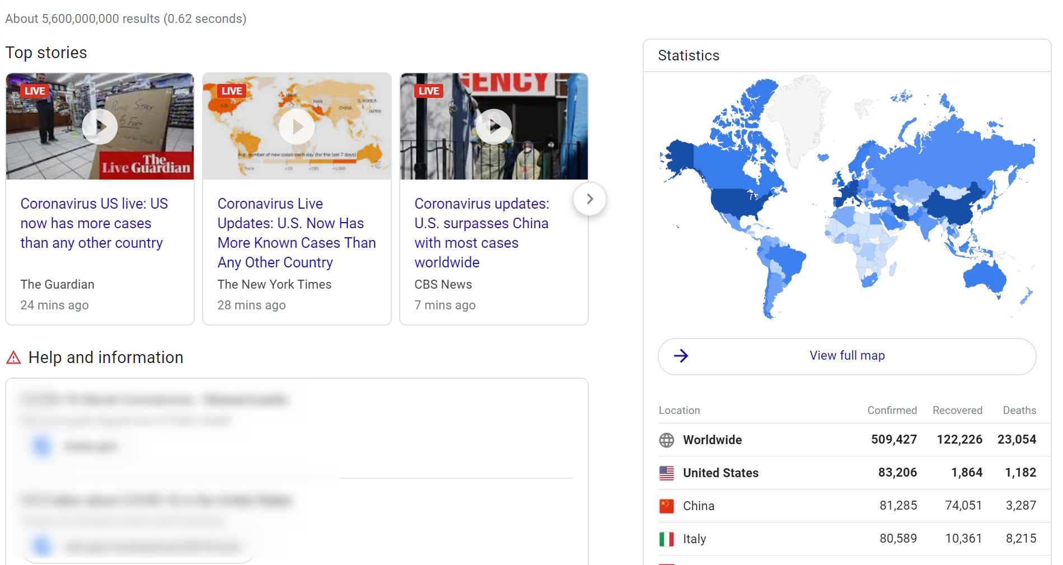
Task: Click China recovered count 74,051
Action: [x=963, y=506]
